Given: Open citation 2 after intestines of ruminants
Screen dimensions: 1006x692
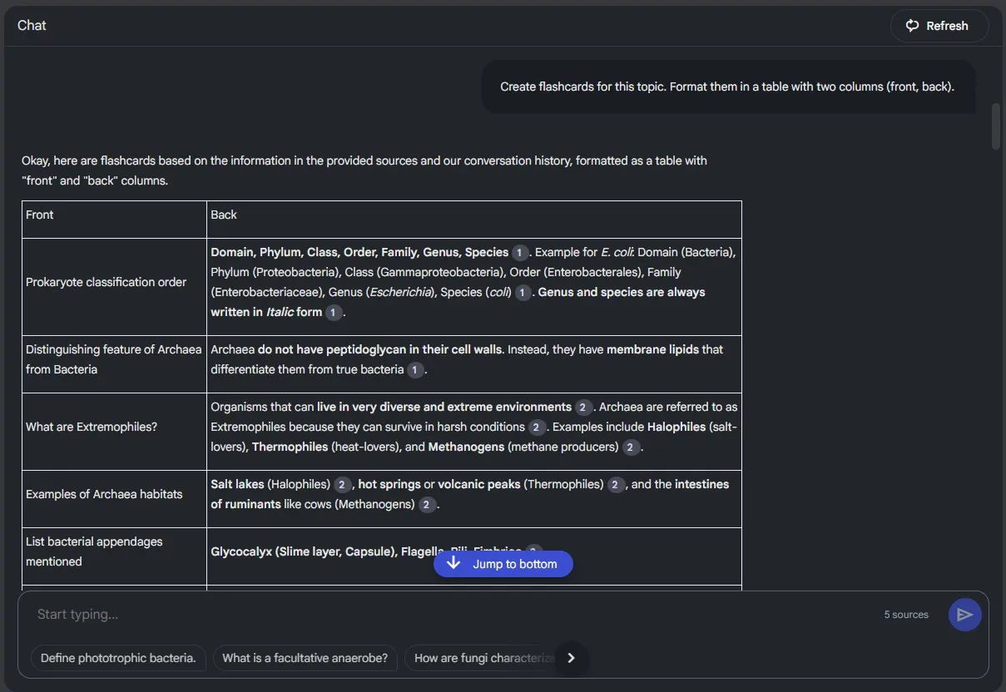Looking at the screenshot, I should [x=426, y=504].
